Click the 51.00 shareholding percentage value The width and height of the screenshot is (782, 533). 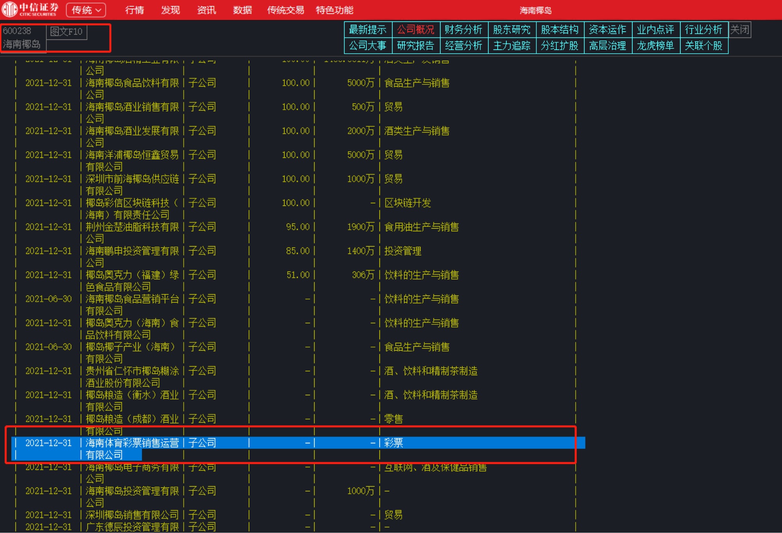[x=298, y=275]
